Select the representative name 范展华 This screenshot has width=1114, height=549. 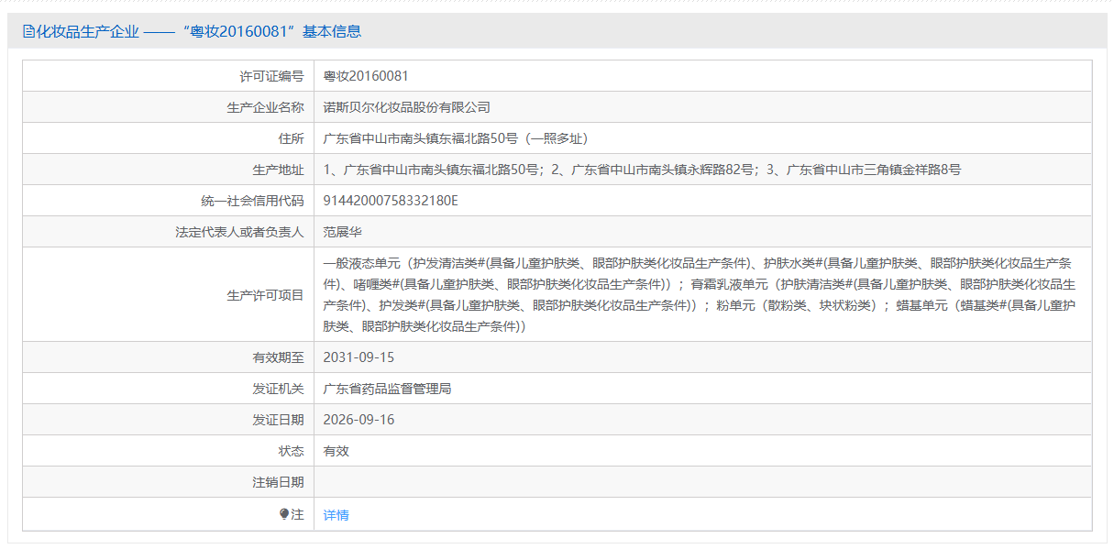(343, 232)
